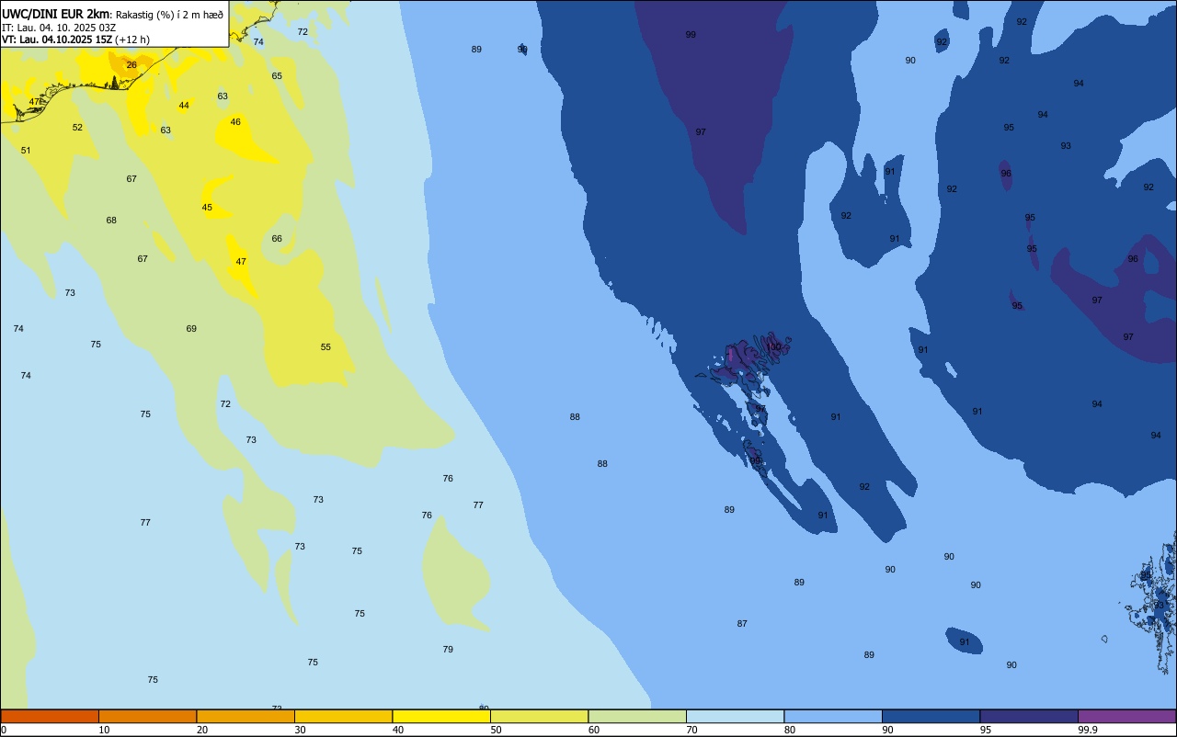The image size is (1177, 737).
Task: Select the map value 65
Action: pyautogui.click(x=277, y=76)
